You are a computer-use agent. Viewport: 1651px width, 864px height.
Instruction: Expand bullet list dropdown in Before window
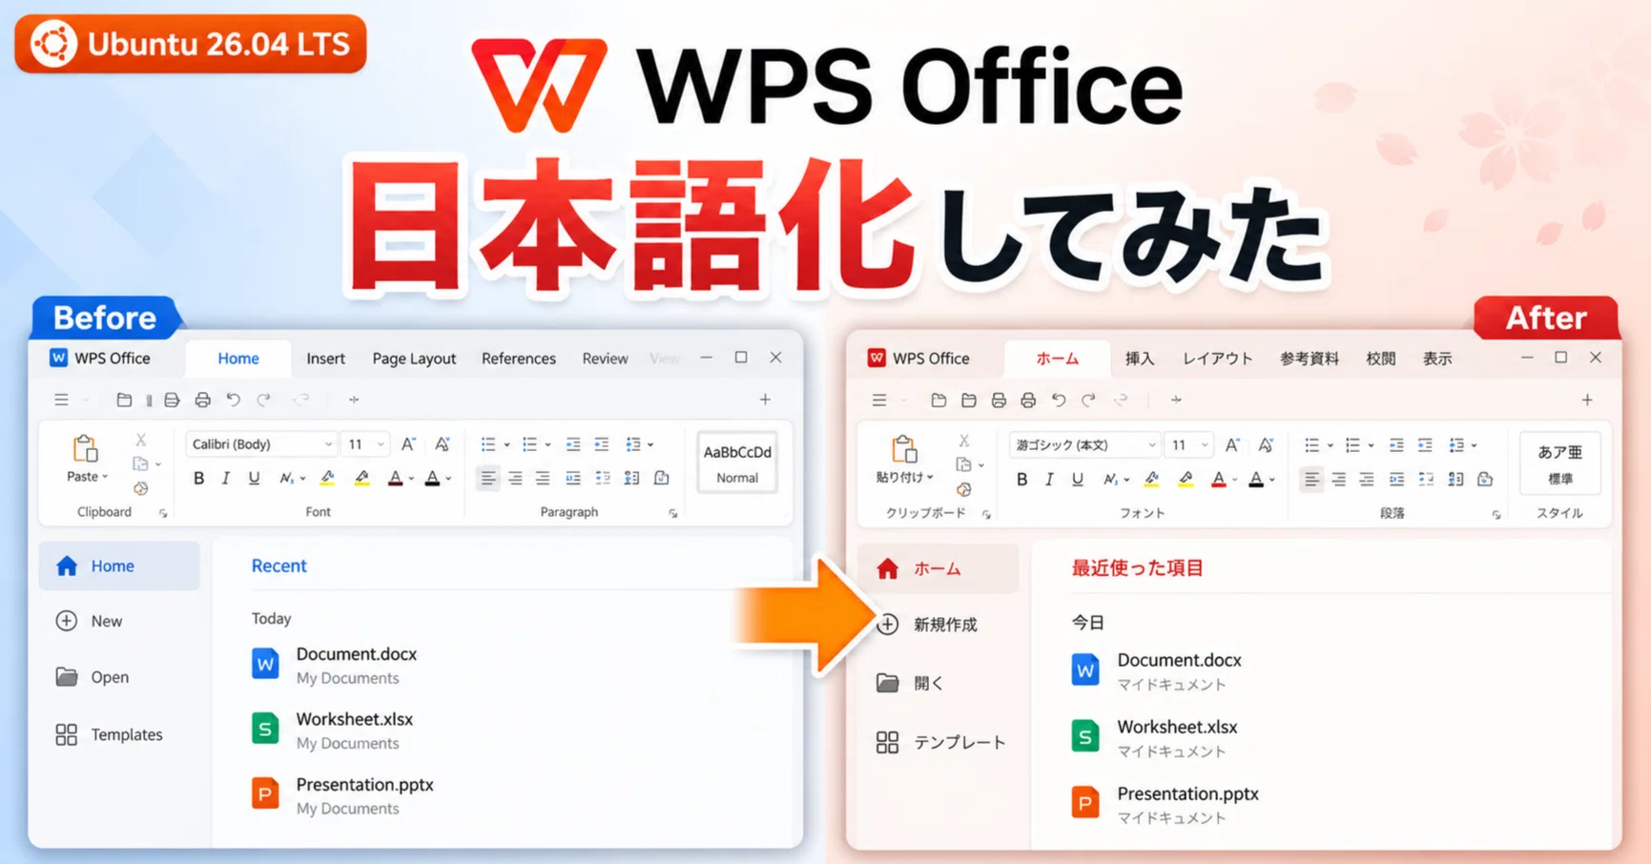point(506,444)
